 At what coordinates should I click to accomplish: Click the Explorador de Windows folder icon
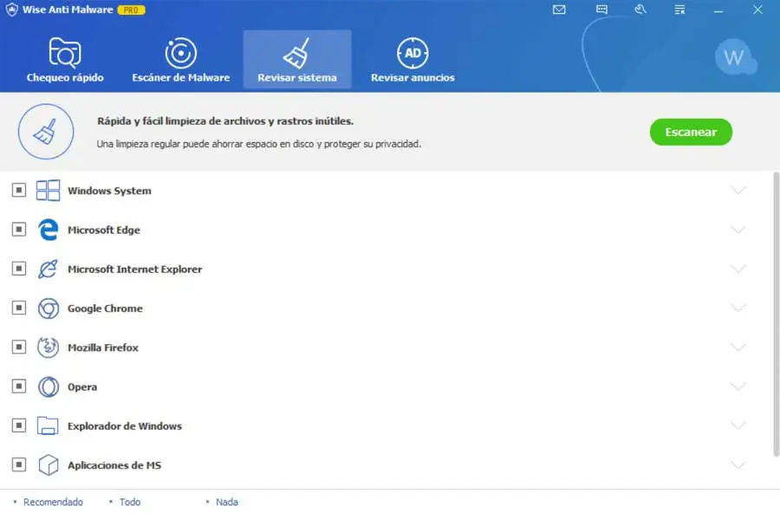point(48,425)
